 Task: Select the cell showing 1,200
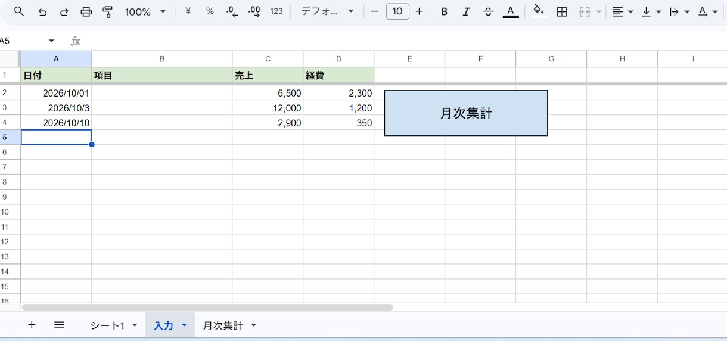pos(338,108)
